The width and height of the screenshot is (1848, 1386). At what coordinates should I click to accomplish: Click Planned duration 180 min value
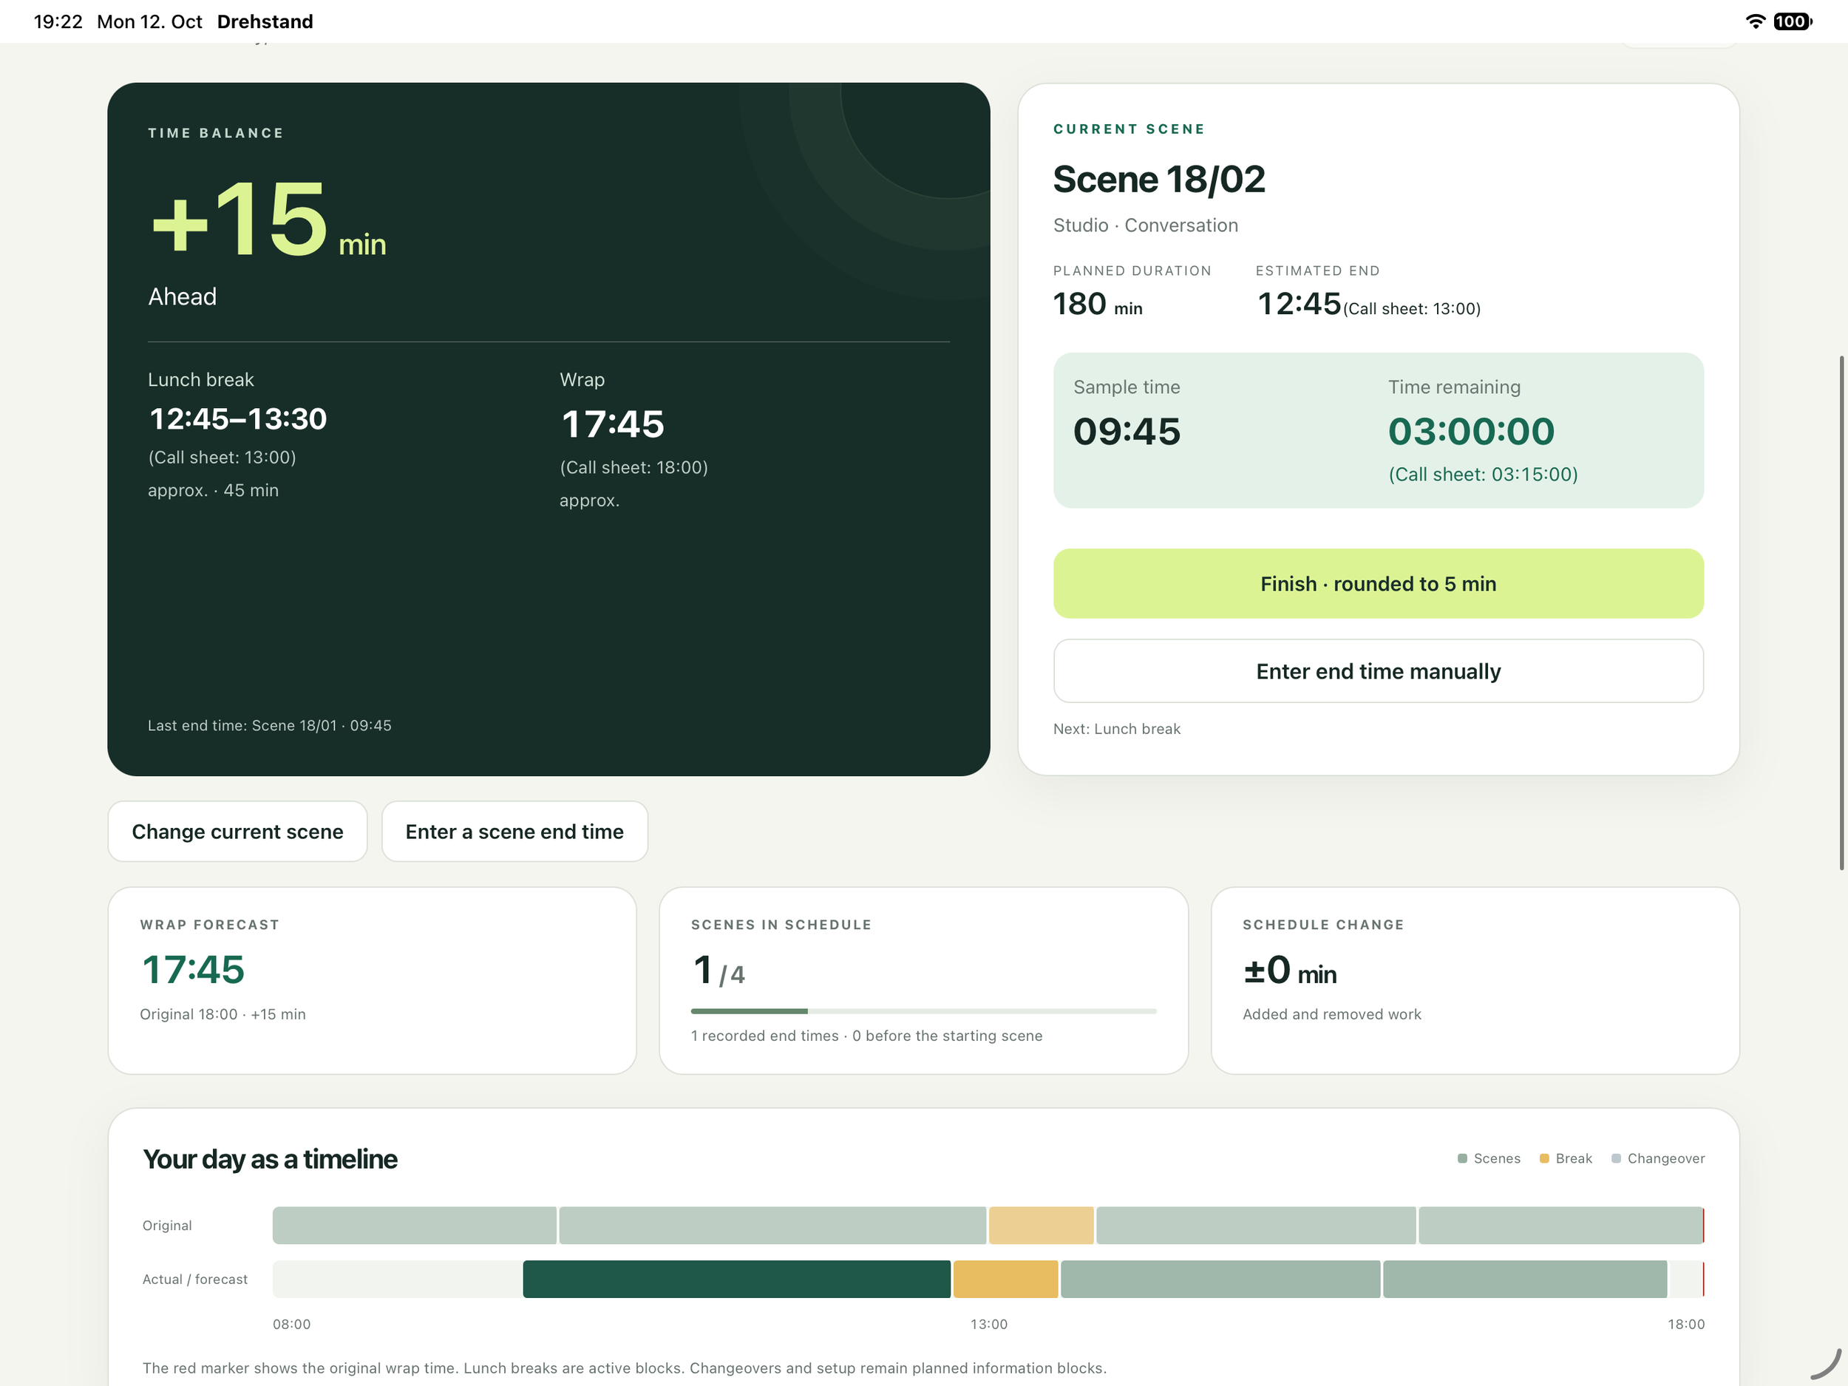tap(1097, 304)
